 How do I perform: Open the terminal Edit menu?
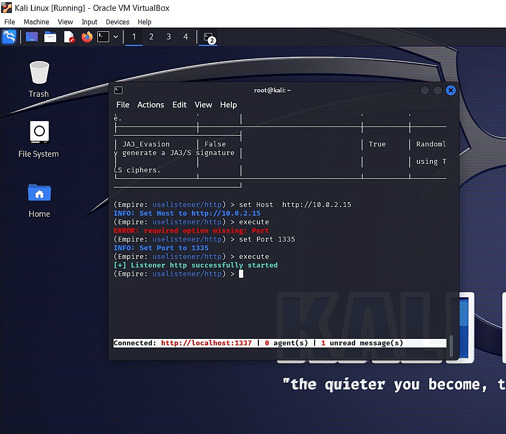click(179, 105)
